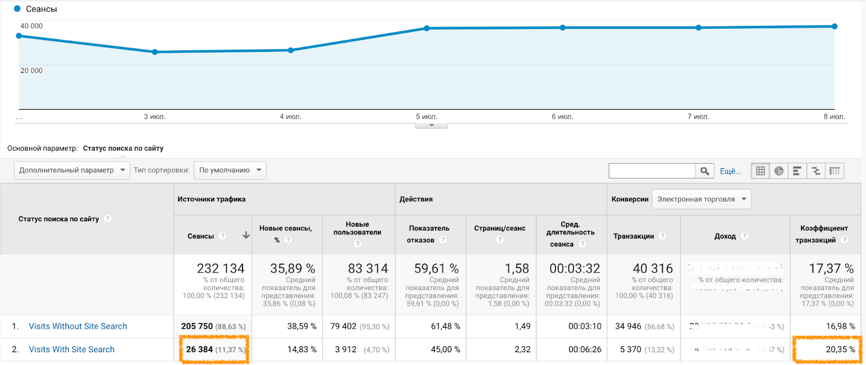Viewport: 866px width, 365px height.
Task: Switch to the data table view icon
Action: point(760,171)
